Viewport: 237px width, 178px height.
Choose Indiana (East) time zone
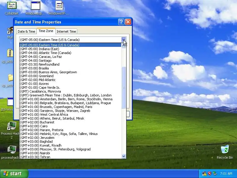click(x=71, y=49)
